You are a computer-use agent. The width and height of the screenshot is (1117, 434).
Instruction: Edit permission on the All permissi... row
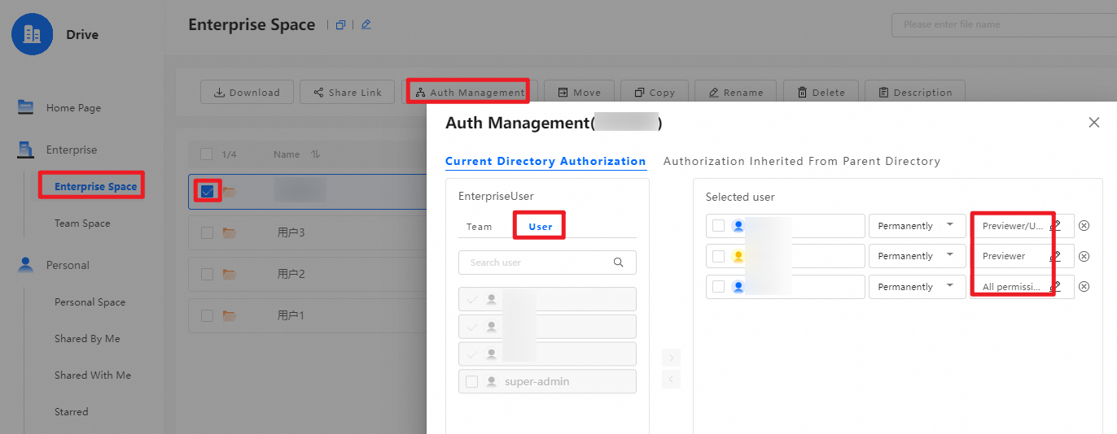[1055, 287]
